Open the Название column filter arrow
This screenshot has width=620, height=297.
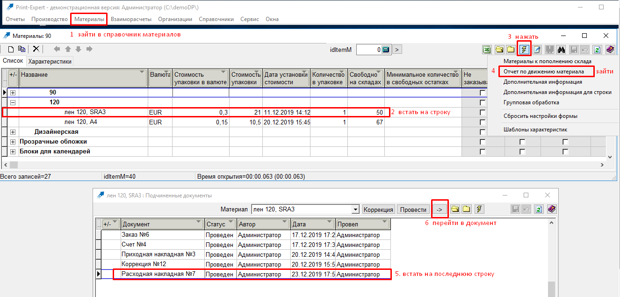coord(142,72)
